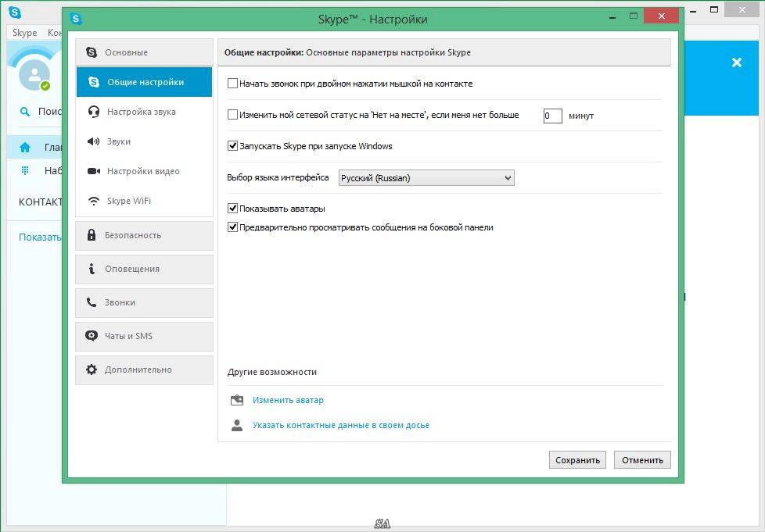Click the Skype icon beside Общие настройки
The width and height of the screenshot is (765, 532).
click(94, 82)
